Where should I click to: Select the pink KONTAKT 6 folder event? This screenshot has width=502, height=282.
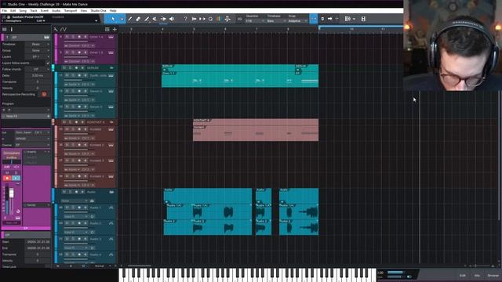(256, 130)
